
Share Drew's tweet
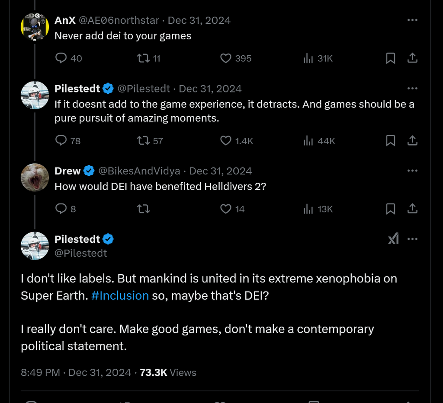(x=413, y=209)
